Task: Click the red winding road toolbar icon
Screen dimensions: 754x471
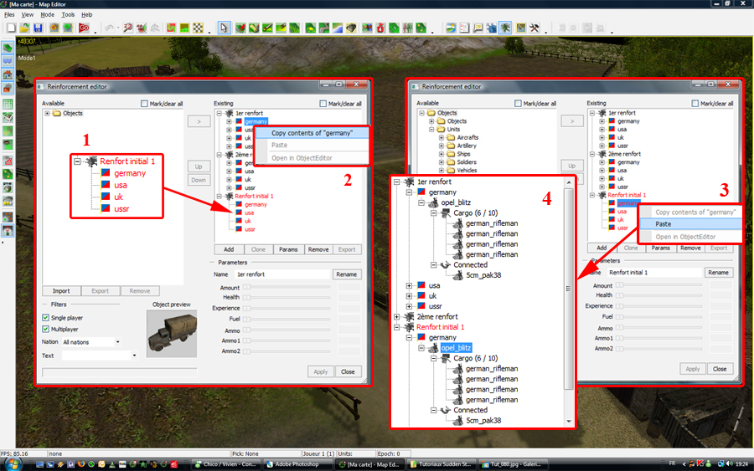Action: pyautogui.click(x=171, y=28)
